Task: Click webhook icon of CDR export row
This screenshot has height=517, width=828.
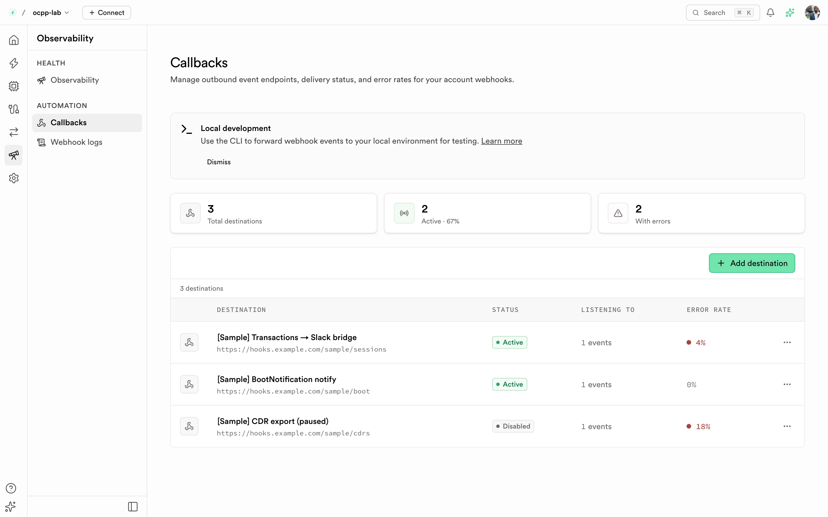Action: [189, 426]
